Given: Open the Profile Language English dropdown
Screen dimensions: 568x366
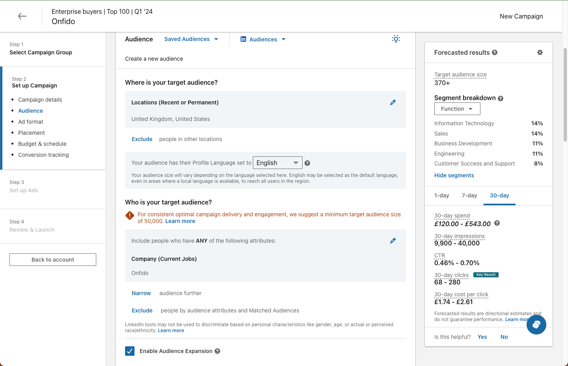Looking at the screenshot, I should (277, 163).
